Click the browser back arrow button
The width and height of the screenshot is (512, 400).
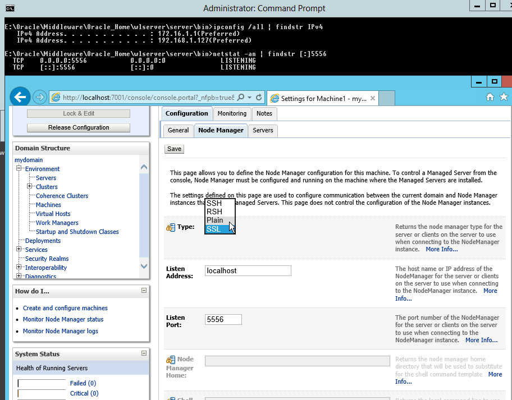click(x=20, y=97)
